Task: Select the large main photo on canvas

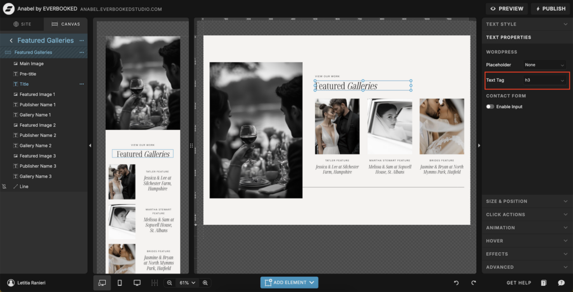Action: click(256, 130)
